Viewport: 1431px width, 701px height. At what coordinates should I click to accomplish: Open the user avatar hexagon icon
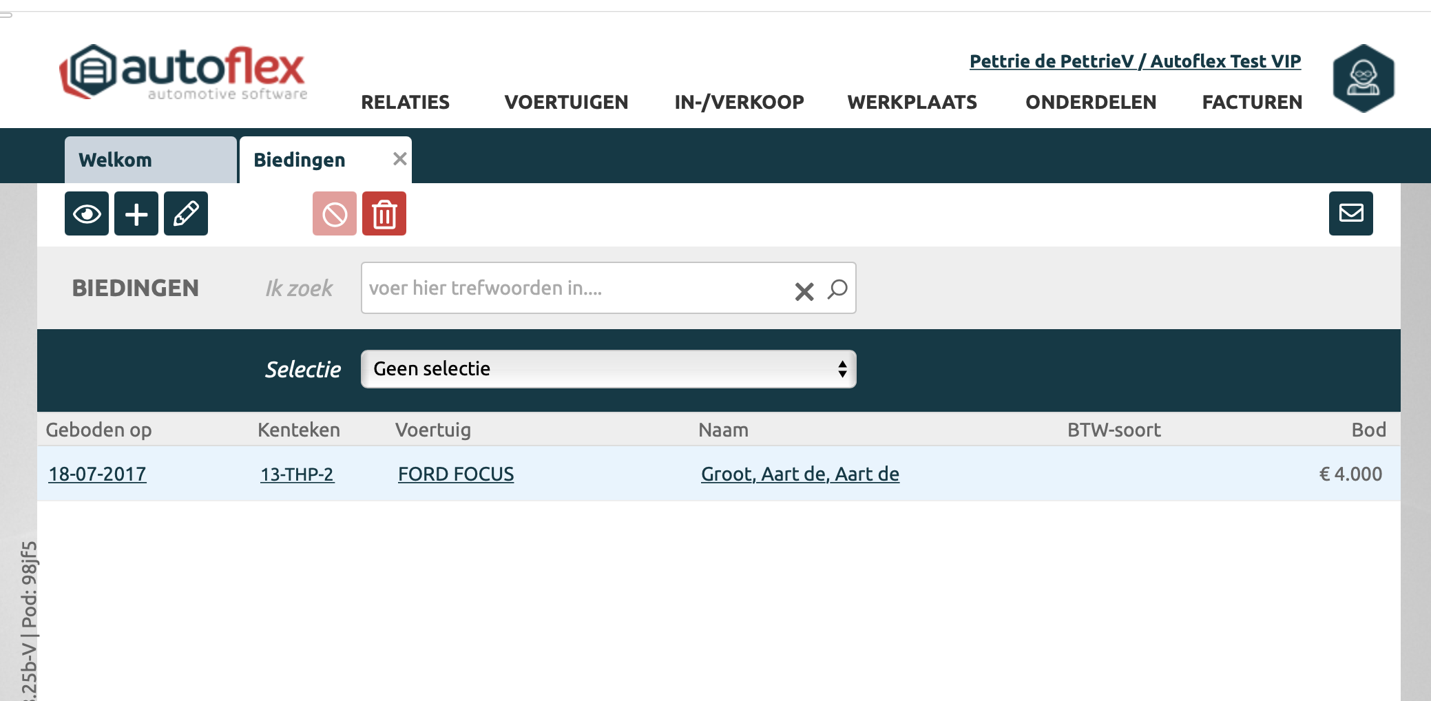(x=1363, y=79)
